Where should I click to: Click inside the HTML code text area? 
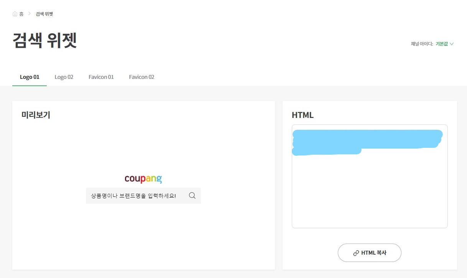[370, 176]
